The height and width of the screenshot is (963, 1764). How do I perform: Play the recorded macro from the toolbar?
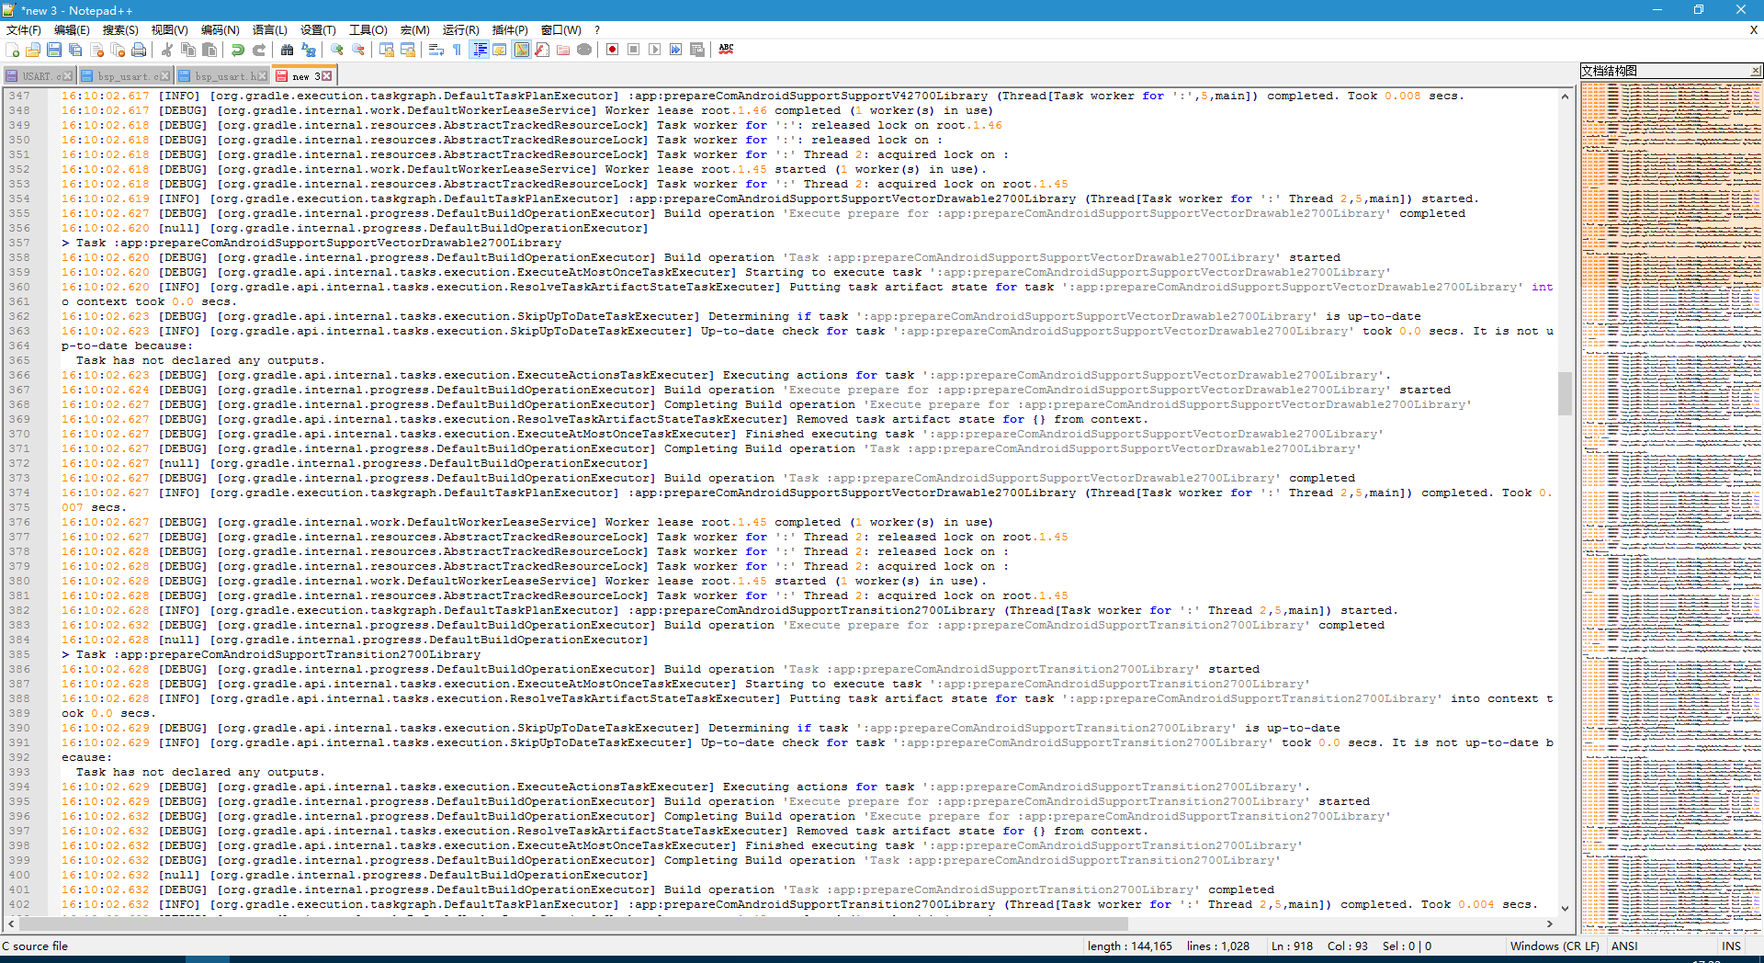coord(655,50)
